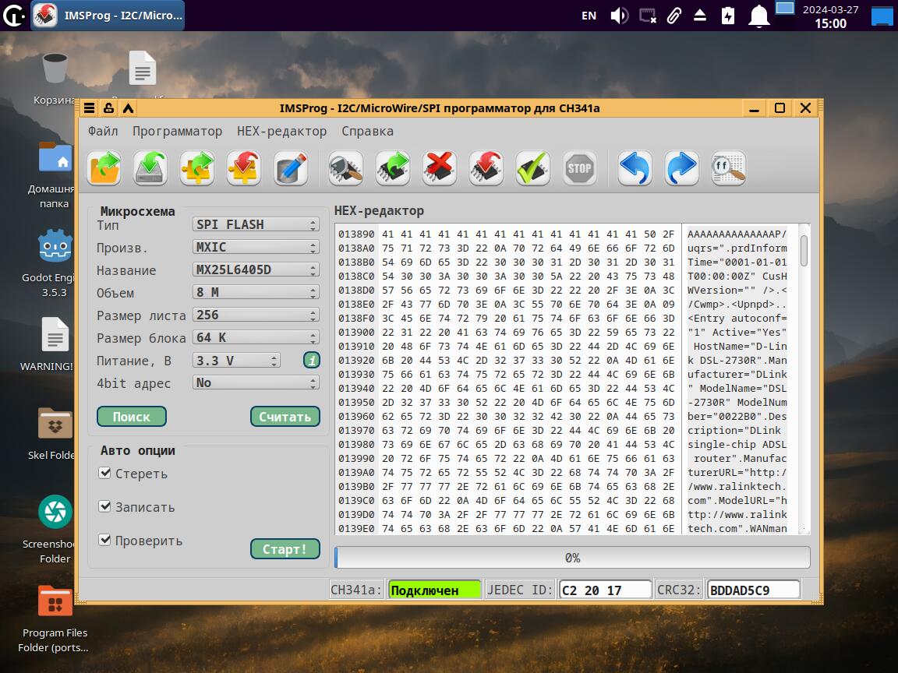The image size is (898, 673).
Task: Click the battery icon in the system tray
Action: [x=728, y=16]
